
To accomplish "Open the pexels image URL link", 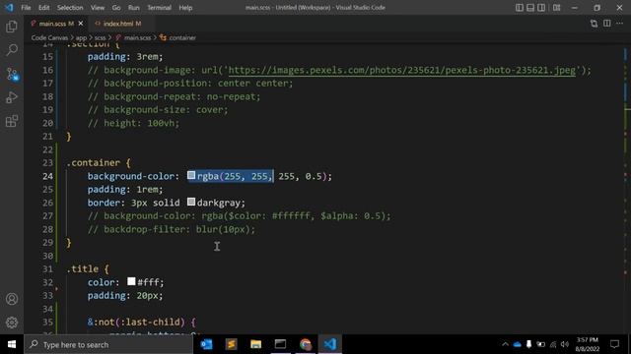I will tap(402, 70).
